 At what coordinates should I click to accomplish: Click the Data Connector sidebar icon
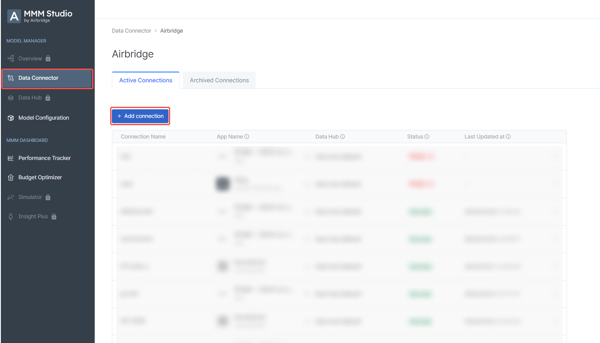(x=11, y=78)
